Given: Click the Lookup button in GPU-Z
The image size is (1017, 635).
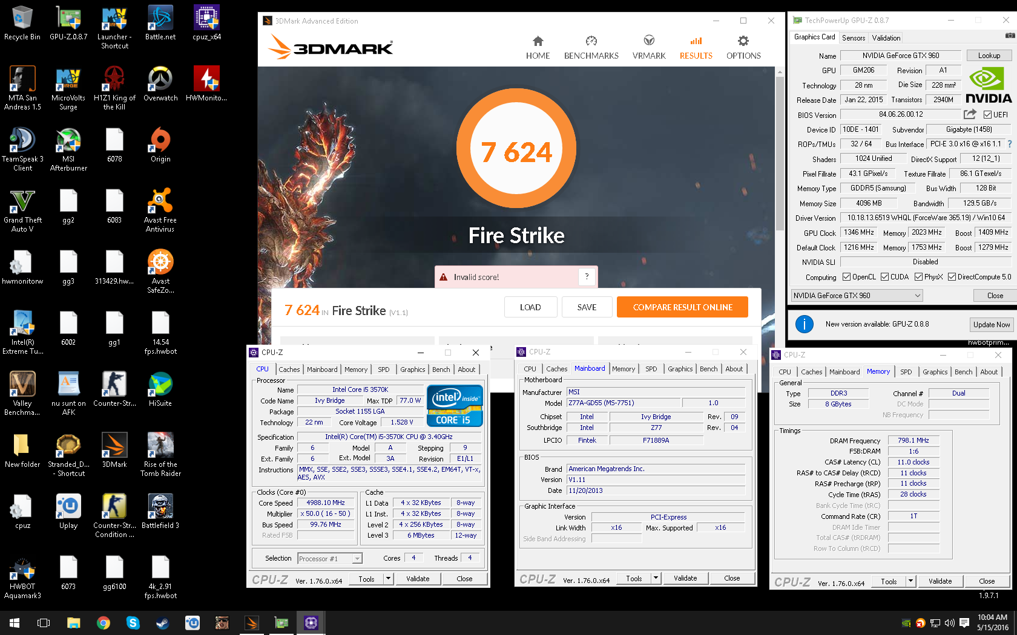Looking at the screenshot, I should coord(989,55).
